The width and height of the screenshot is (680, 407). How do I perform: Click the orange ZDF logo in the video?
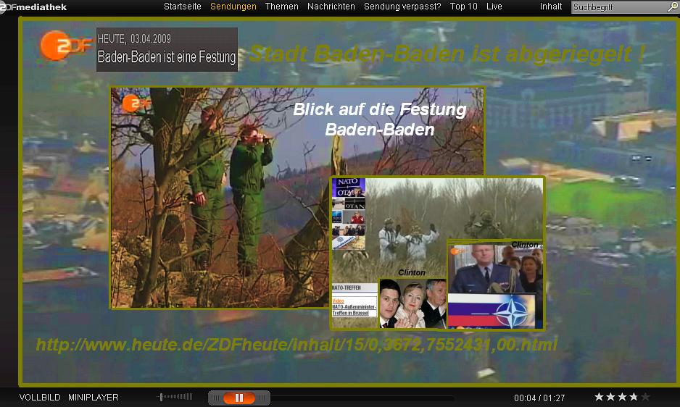(x=65, y=46)
